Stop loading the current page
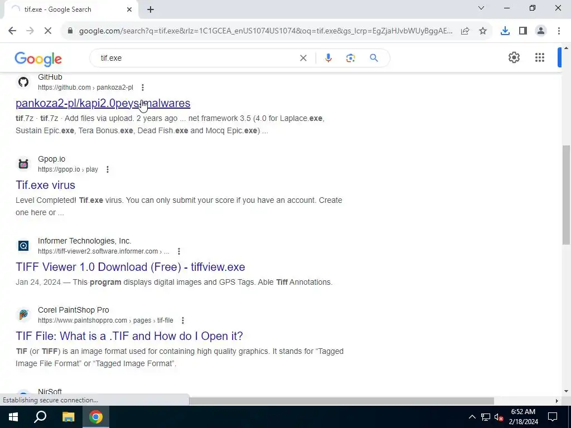Image resolution: width=571 pixels, height=428 pixels. (48, 31)
